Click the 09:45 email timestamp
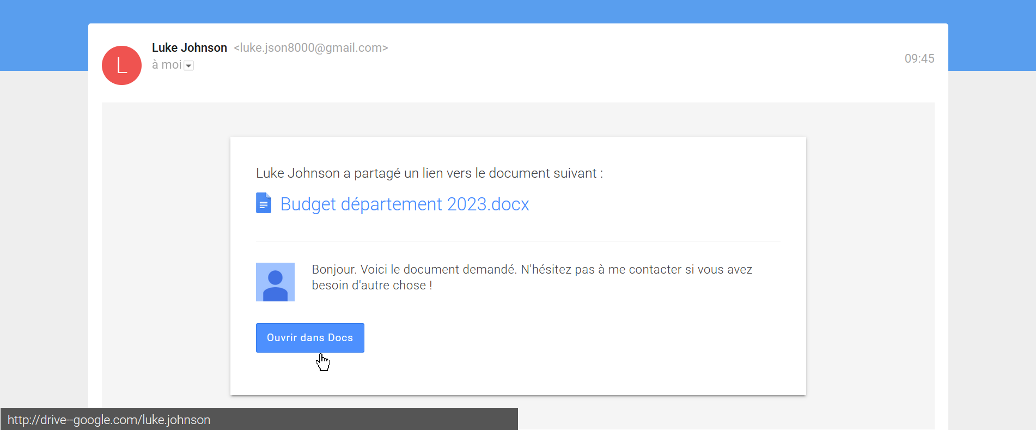Viewport: 1036px width, 430px height. [x=919, y=59]
